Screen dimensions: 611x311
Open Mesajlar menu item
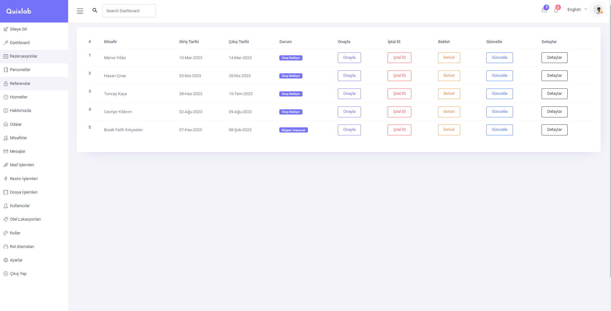click(34, 151)
